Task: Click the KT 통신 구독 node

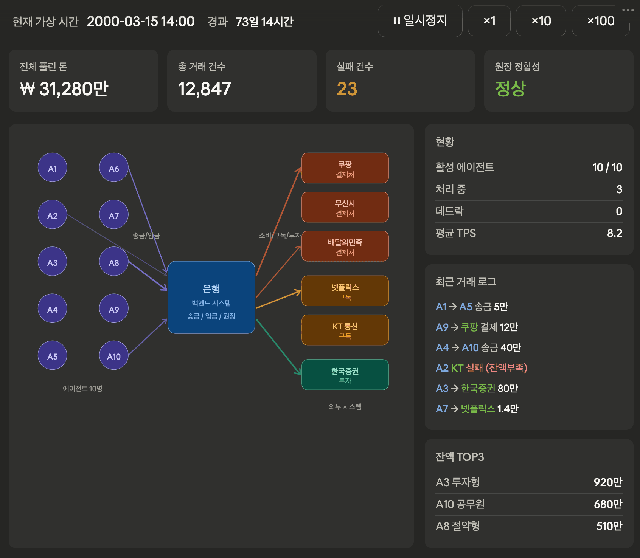Action: pyautogui.click(x=345, y=330)
